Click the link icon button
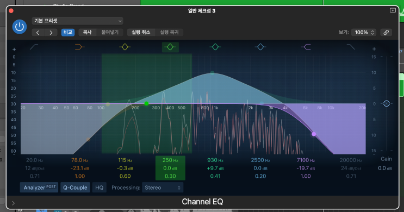This screenshot has width=404, height=212. click(386, 33)
